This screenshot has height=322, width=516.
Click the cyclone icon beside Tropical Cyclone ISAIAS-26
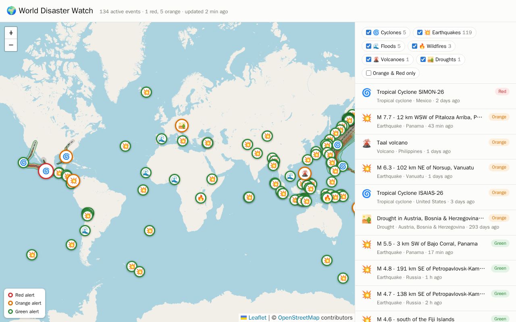366,194
